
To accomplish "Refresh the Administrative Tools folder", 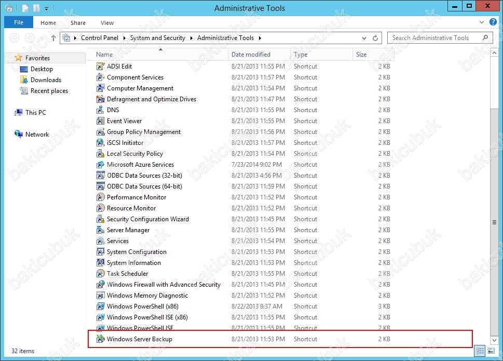I will pyautogui.click(x=375, y=38).
